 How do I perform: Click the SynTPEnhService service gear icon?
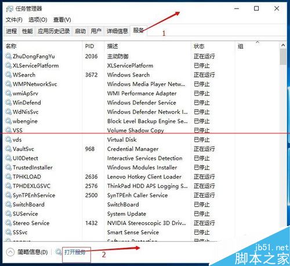coord(8,195)
